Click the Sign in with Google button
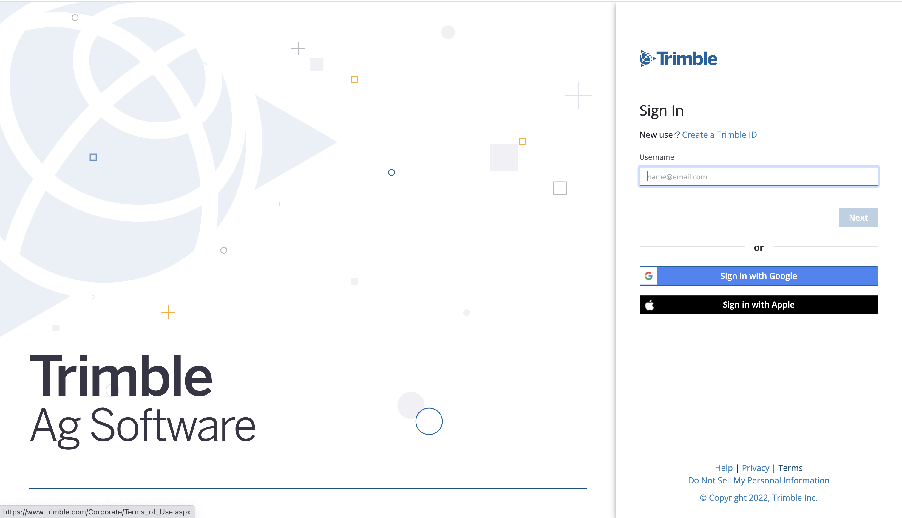The width and height of the screenshot is (902, 518). click(758, 276)
